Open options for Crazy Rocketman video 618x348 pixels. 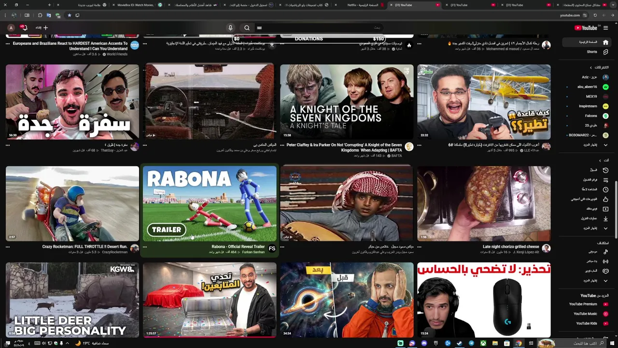tap(8, 246)
